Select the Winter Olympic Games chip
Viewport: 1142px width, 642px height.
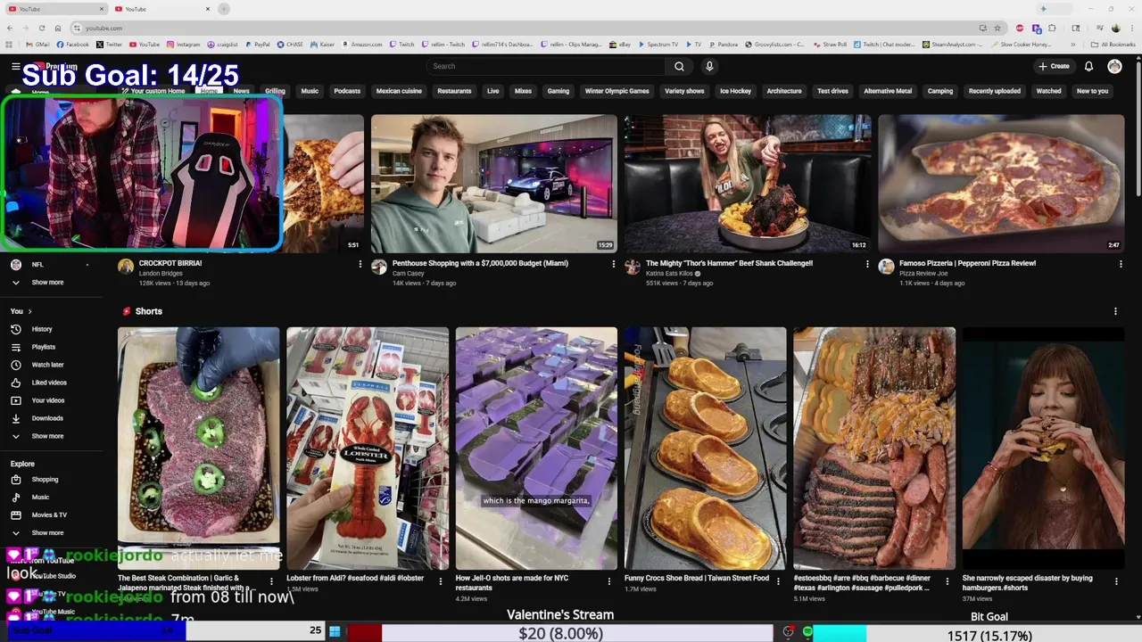617,91
